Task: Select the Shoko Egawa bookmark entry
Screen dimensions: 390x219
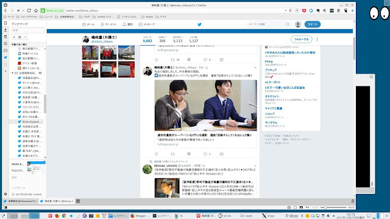Action: click(30, 122)
